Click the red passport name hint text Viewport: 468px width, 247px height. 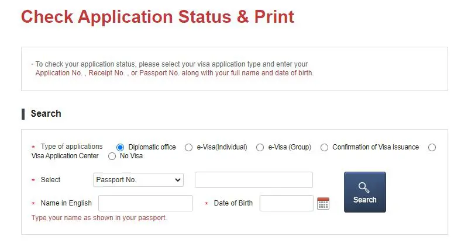click(x=99, y=218)
